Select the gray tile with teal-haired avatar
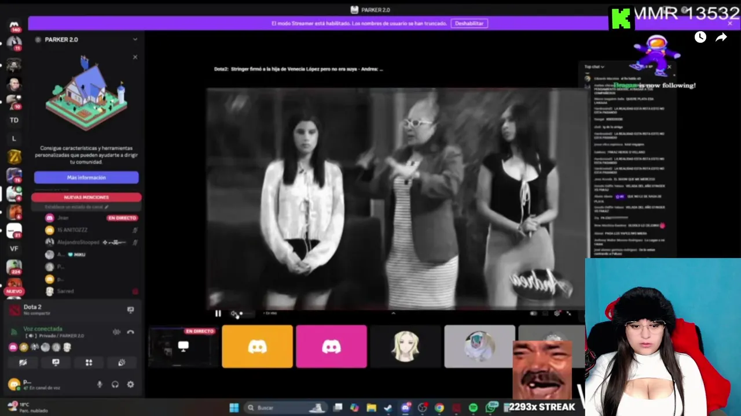Screen dimensions: 741x416 479,346
